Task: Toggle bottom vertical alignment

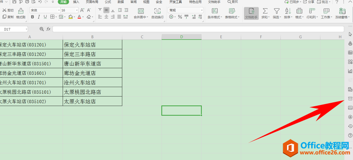Action: (x=113, y=10)
